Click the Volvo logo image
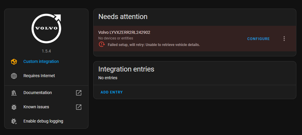Viewport: 302px width, 135px height. tap(46, 28)
